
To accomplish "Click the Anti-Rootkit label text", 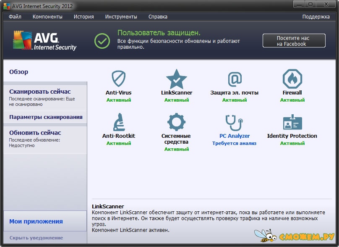I will [119, 136].
